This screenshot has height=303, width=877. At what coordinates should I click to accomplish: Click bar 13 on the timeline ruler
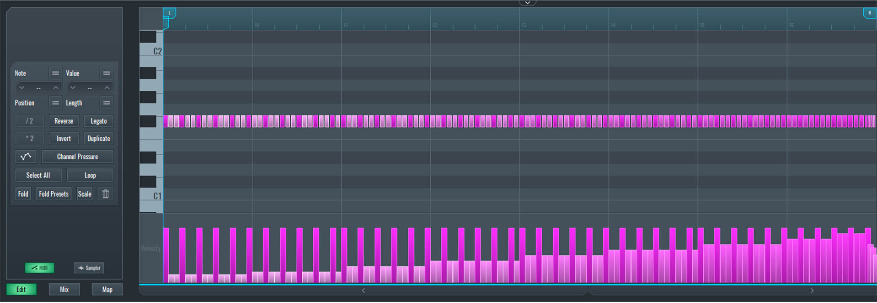pos(524,25)
